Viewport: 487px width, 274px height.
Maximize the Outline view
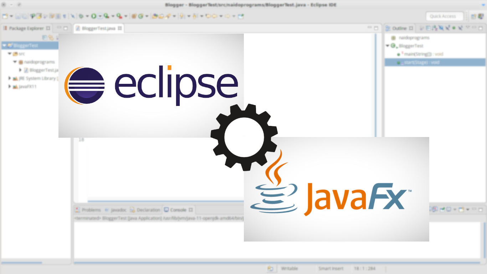(x=481, y=28)
